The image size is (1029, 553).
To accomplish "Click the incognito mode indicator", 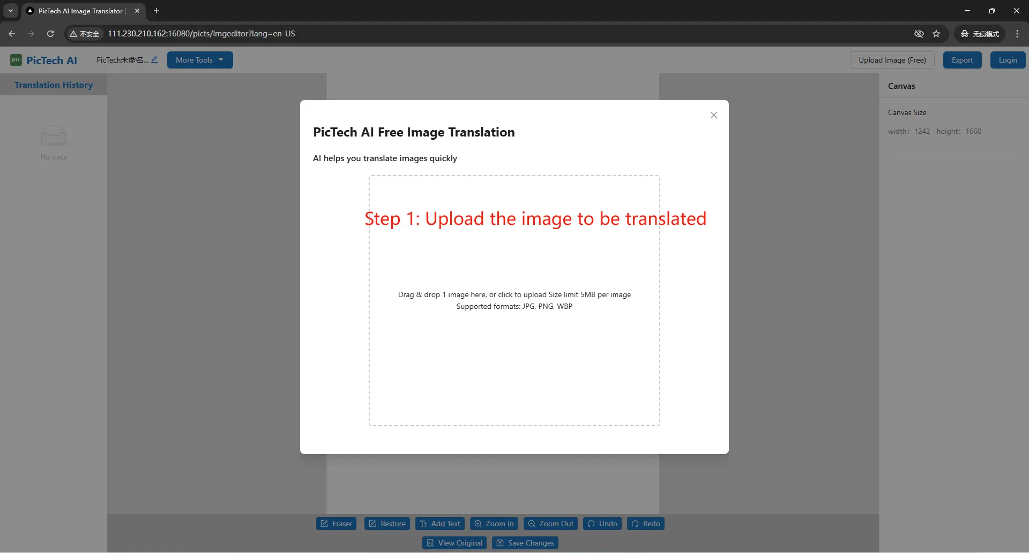I will tap(980, 34).
